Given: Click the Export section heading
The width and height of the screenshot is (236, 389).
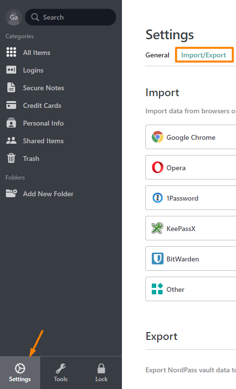Looking at the screenshot, I should click(x=162, y=337).
